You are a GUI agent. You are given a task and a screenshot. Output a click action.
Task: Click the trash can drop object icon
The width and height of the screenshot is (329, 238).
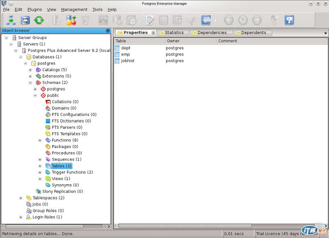85,20
